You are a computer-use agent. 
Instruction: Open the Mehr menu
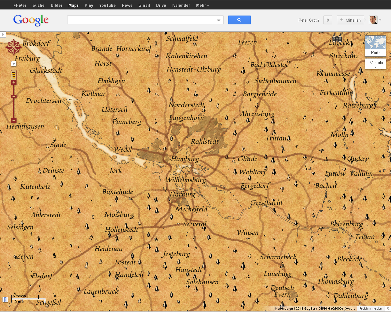202,5
